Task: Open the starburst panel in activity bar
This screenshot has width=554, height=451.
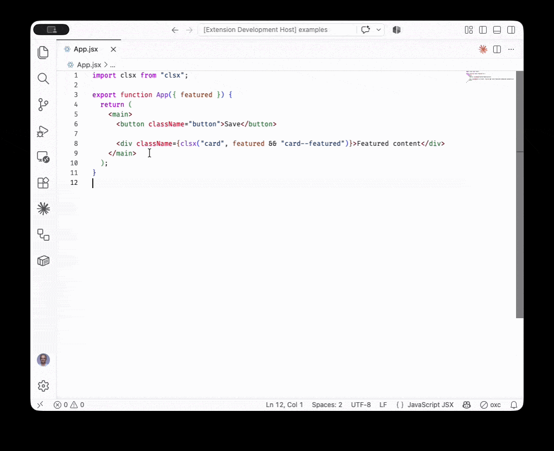Action: [43, 209]
